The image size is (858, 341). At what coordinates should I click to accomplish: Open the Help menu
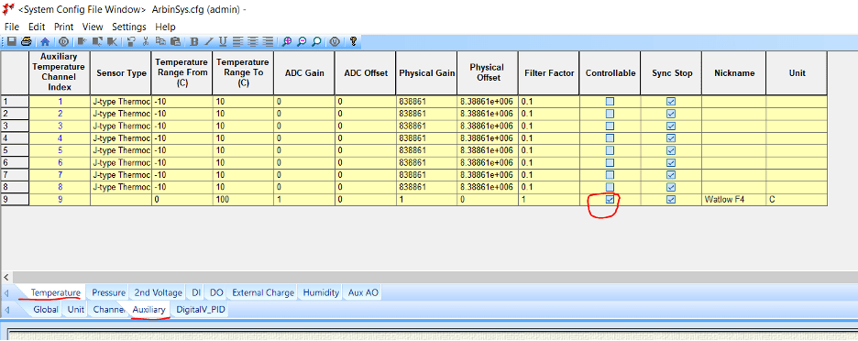click(x=165, y=27)
